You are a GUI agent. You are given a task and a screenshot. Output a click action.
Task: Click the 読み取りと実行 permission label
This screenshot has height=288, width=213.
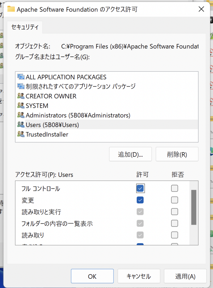click(41, 212)
